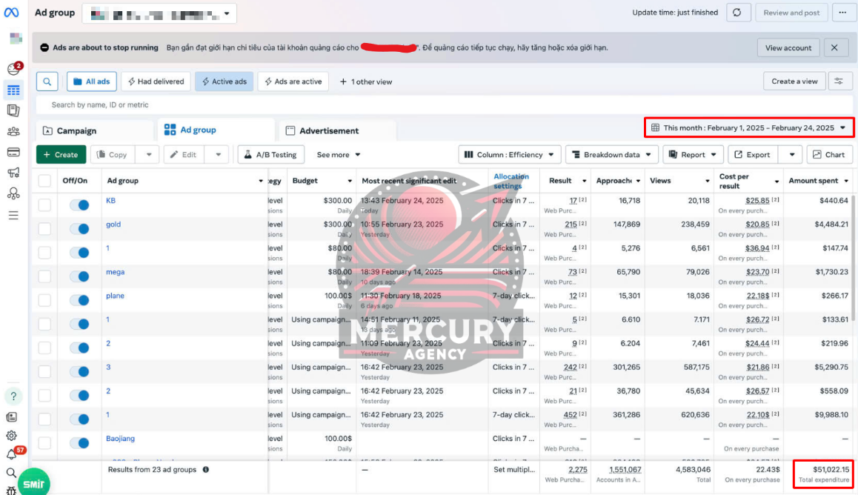858x495 pixels.
Task: Check the checkbox for gold row
Action: pyautogui.click(x=44, y=229)
